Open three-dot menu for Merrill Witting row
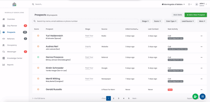The image size is (210, 102). 201,79
